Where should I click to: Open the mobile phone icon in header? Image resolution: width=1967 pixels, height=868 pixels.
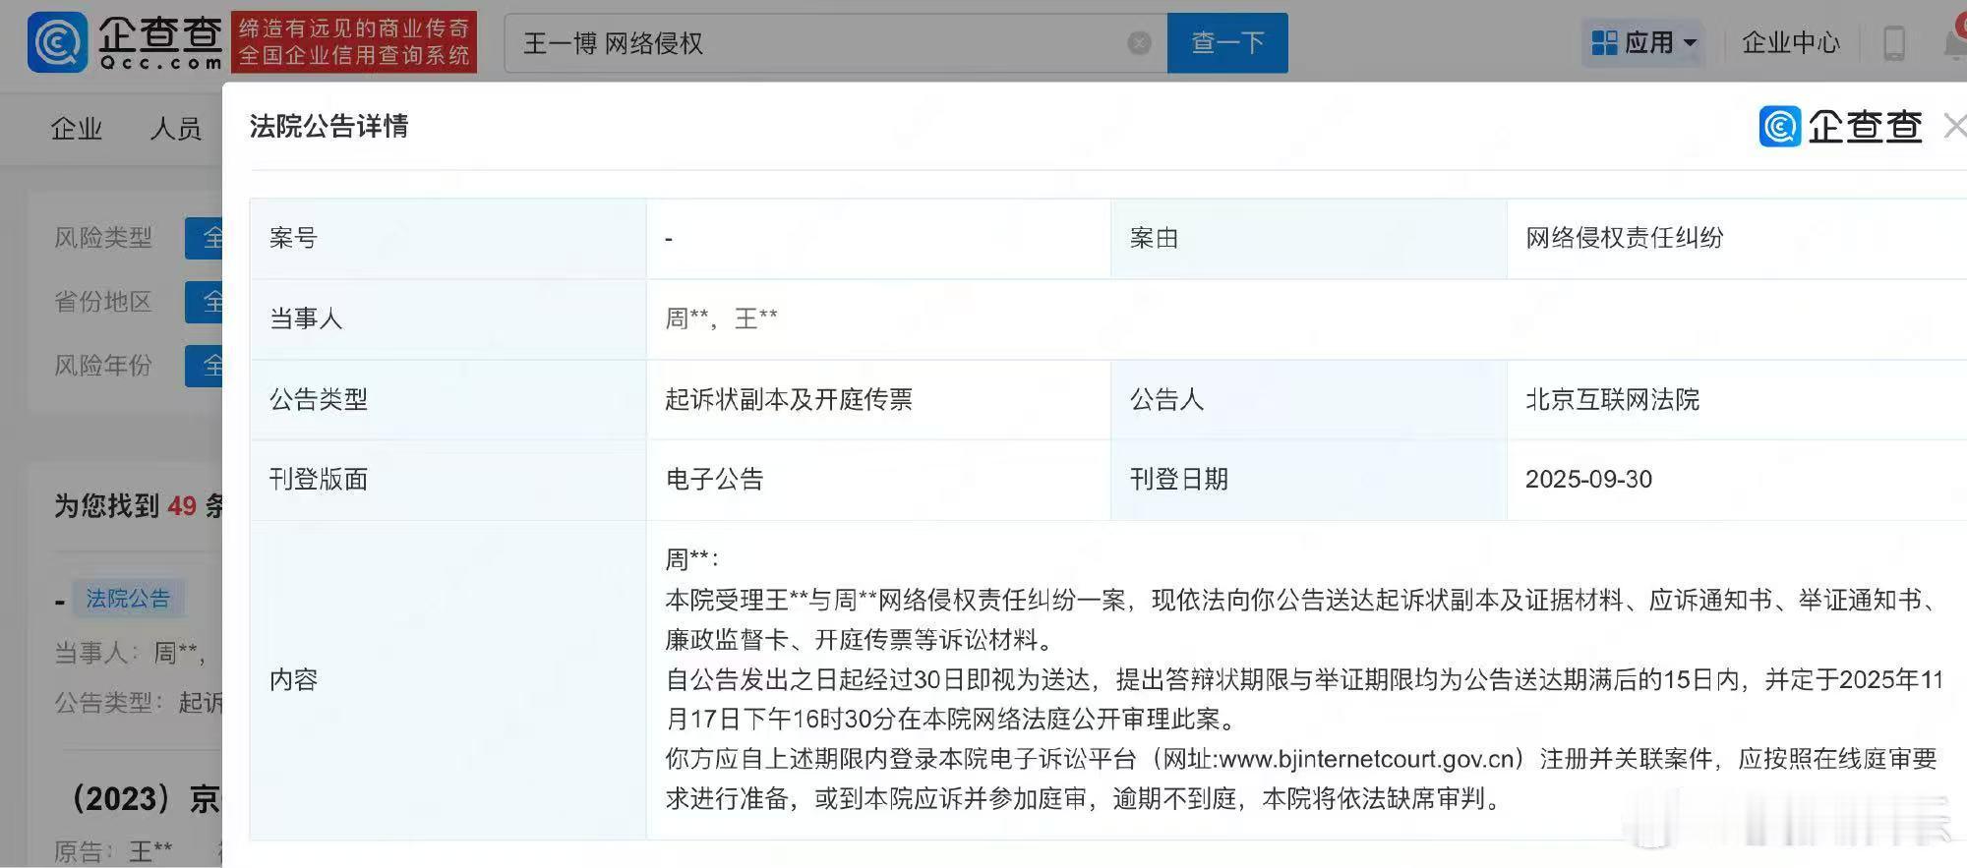coord(1893,43)
